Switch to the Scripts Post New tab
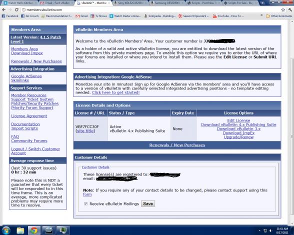Image resolution: width=294 pixels, height=235 pixels. (x=203, y=3)
